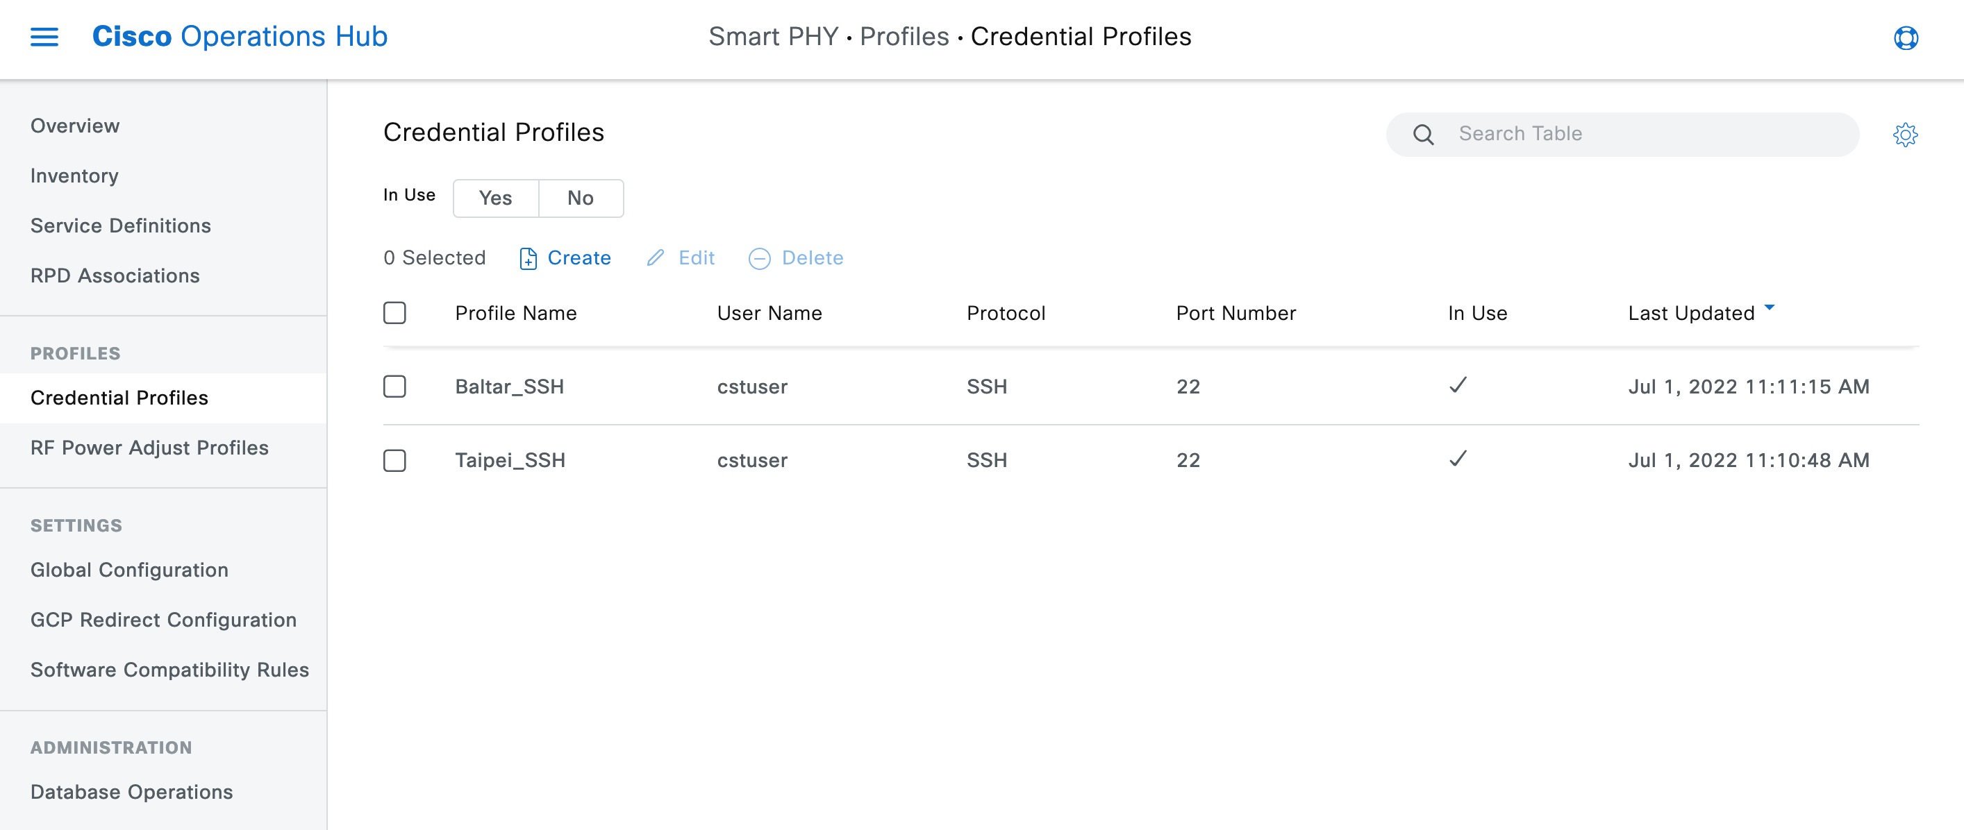The height and width of the screenshot is (830, 1964).
Task: Open RPD Associations from the sidebar
Action: [x=115, y=275]
